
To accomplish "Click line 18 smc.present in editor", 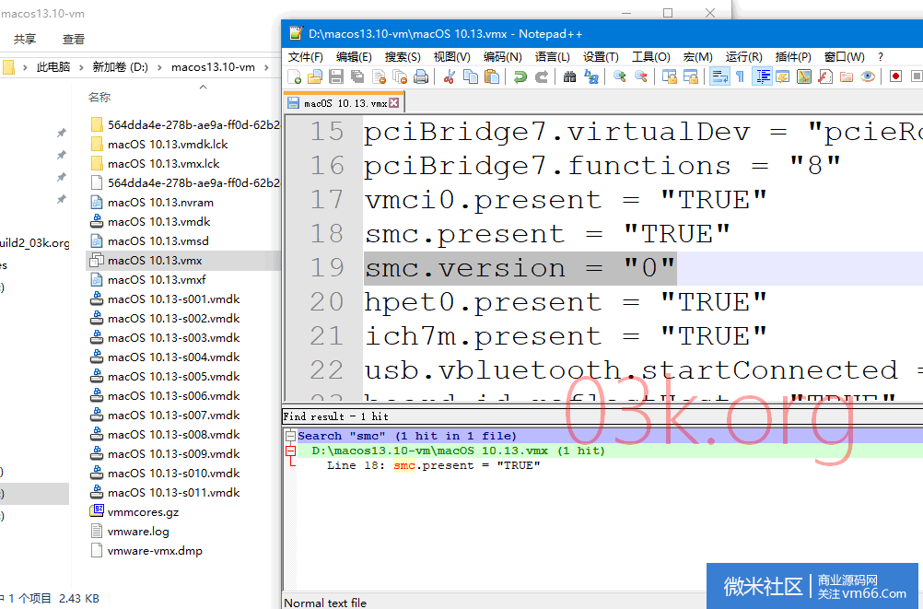I will [547, 234].
